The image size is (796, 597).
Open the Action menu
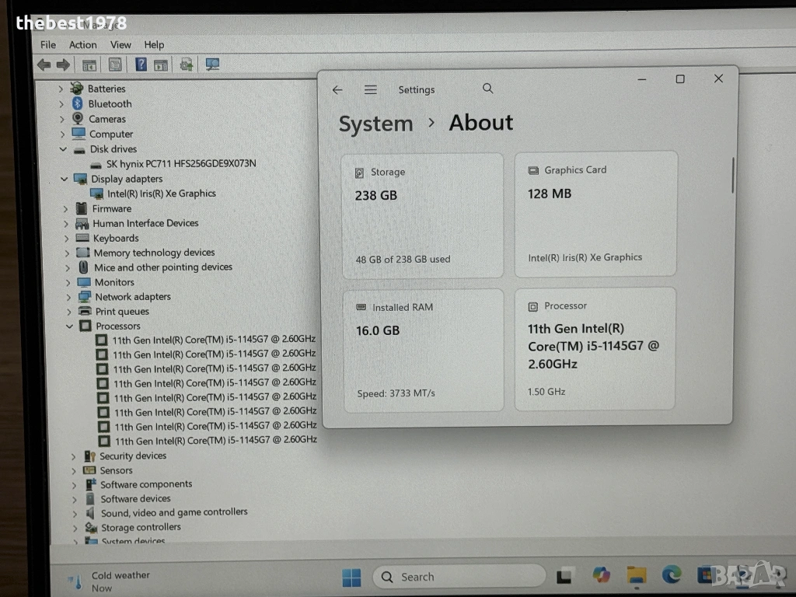82,45
